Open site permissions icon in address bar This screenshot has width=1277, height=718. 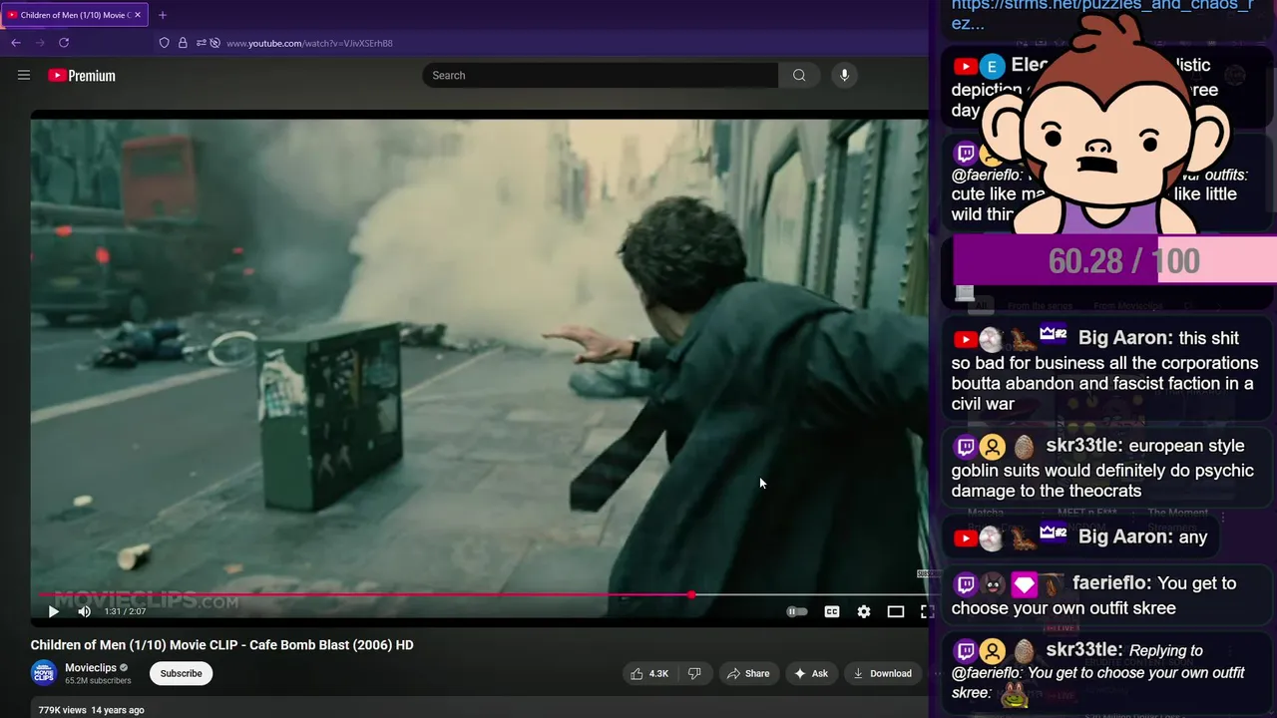pyautogui.click(x=201, y=43)
